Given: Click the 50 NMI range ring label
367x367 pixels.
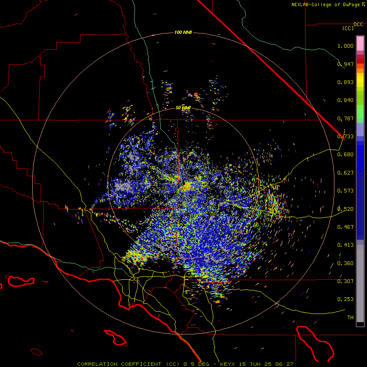Looking at the screenshot, I should click(x=183, y=108).
